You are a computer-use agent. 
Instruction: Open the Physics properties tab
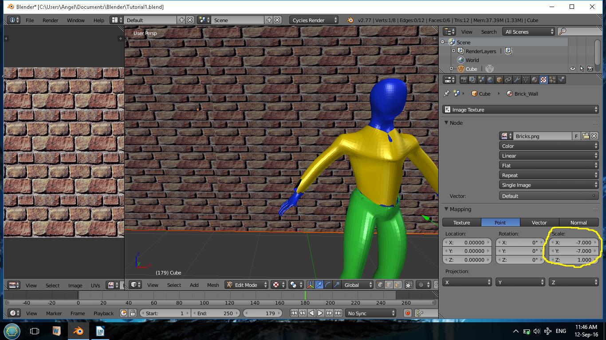click(561, 80)
